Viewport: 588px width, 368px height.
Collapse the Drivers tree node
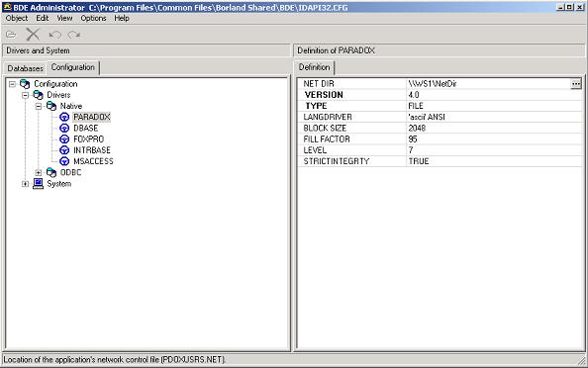point(25,95)
